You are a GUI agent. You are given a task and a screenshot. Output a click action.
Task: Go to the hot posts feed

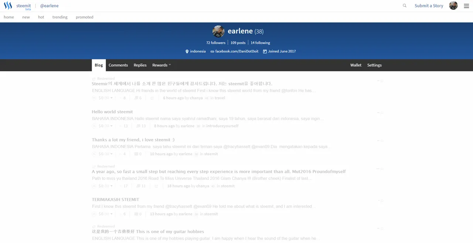[41, 17]
